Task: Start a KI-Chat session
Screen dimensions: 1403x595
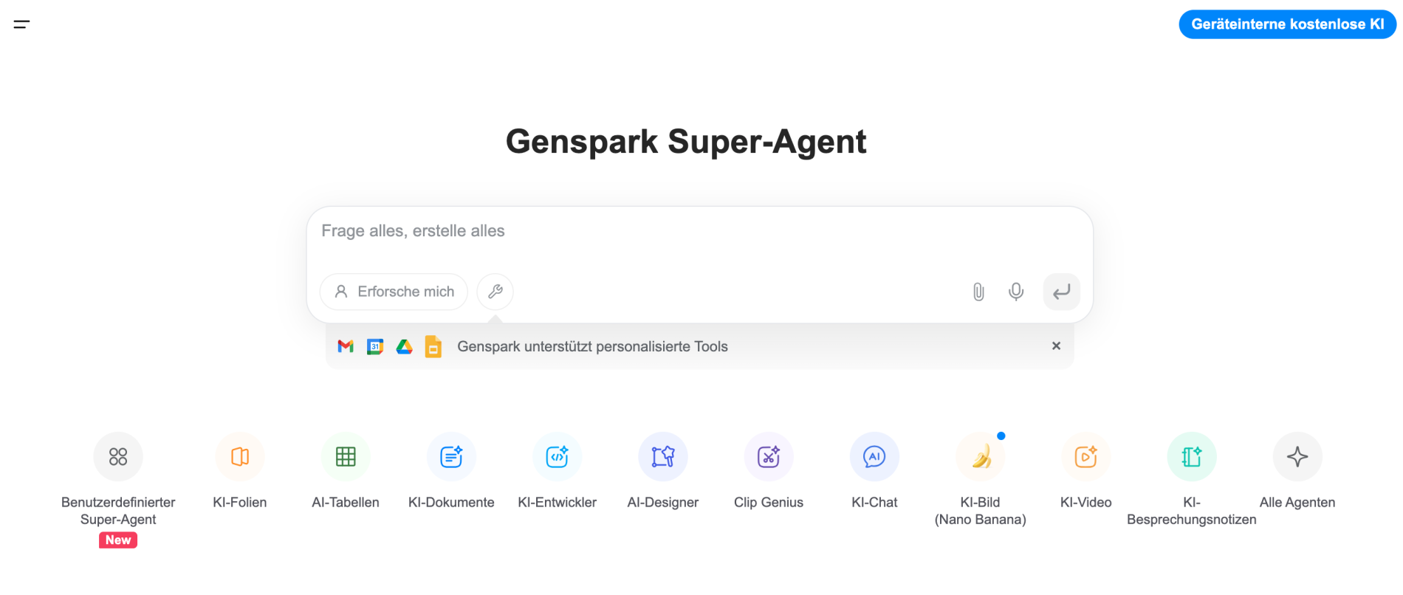Action: click(x=874, y=457)
